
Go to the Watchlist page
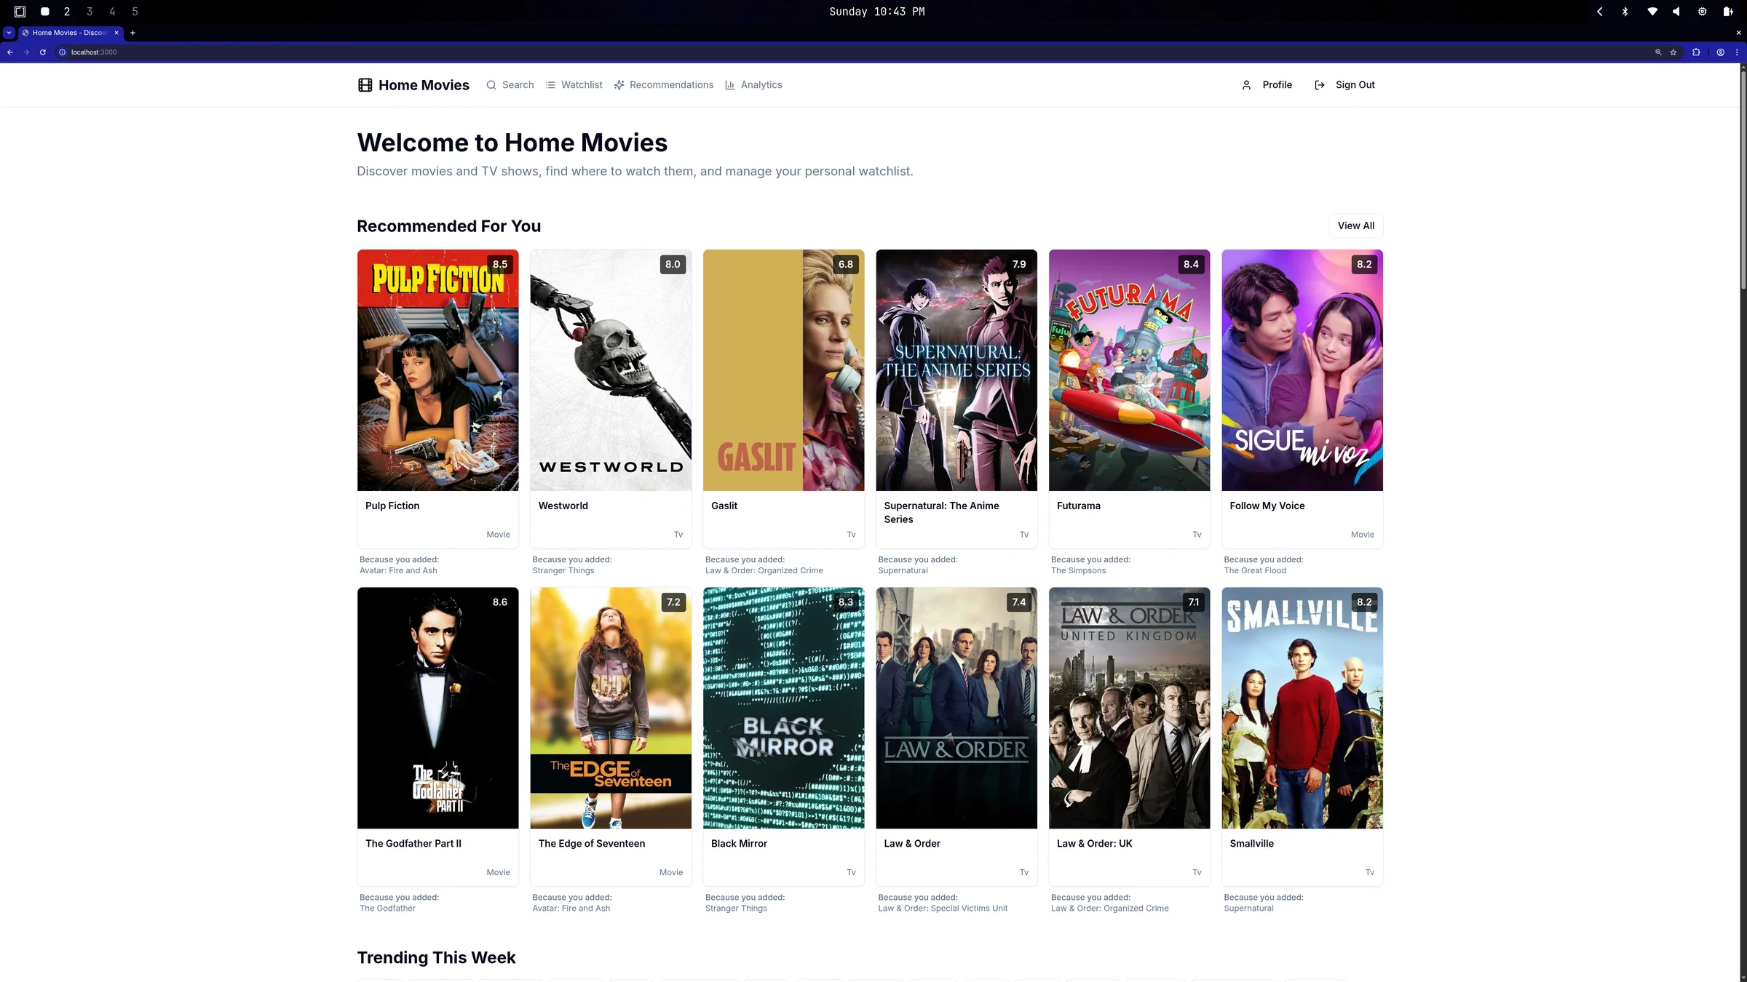tap(574, 85)
